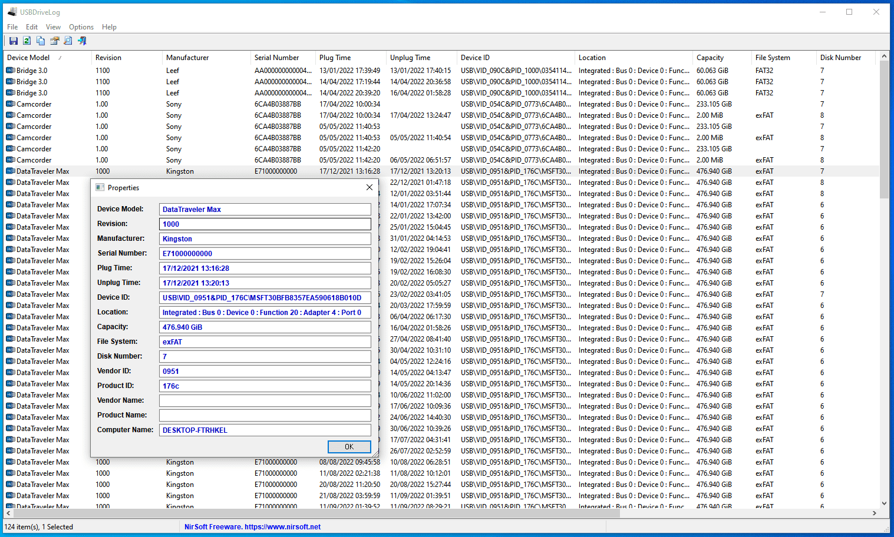Open the File menu
This screenshot has height=537, width=894.
(12, 27)
